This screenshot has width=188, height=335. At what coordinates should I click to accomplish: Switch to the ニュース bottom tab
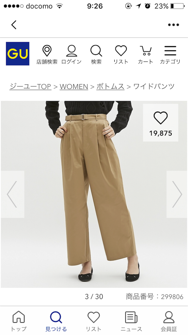pos(131,321)
